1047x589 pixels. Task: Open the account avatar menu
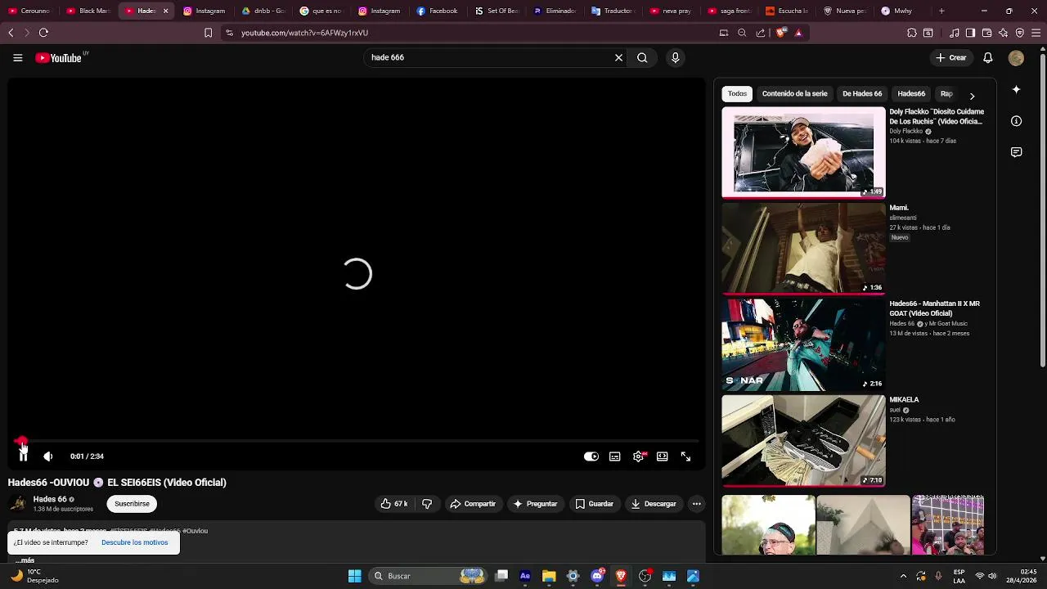click(1016, 57)
